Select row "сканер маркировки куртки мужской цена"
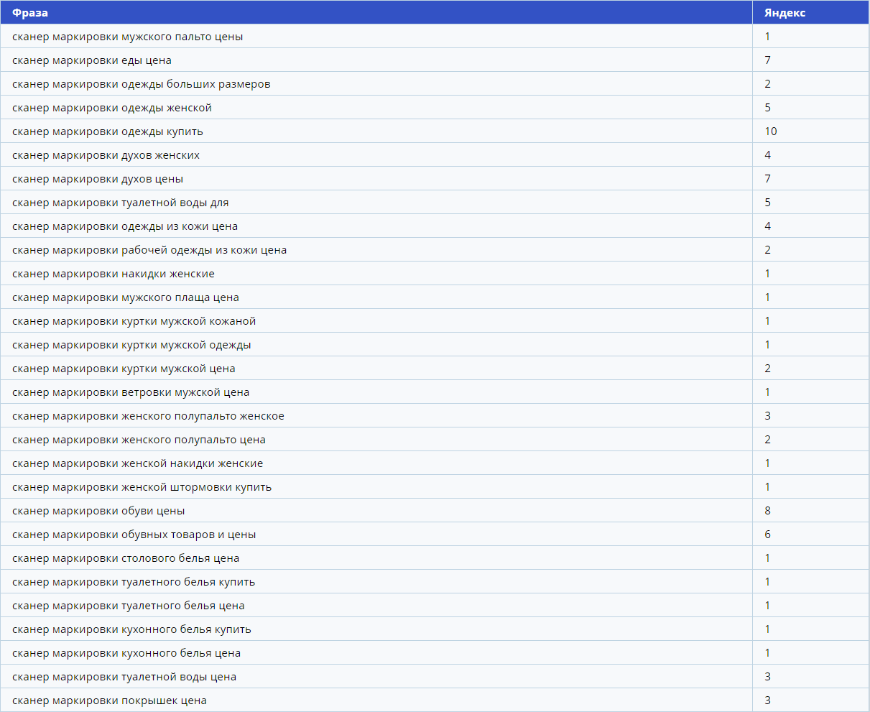Image resolution: width=870 pixels, height=712 pixels. pyautogui.click(x=435, y=369)
